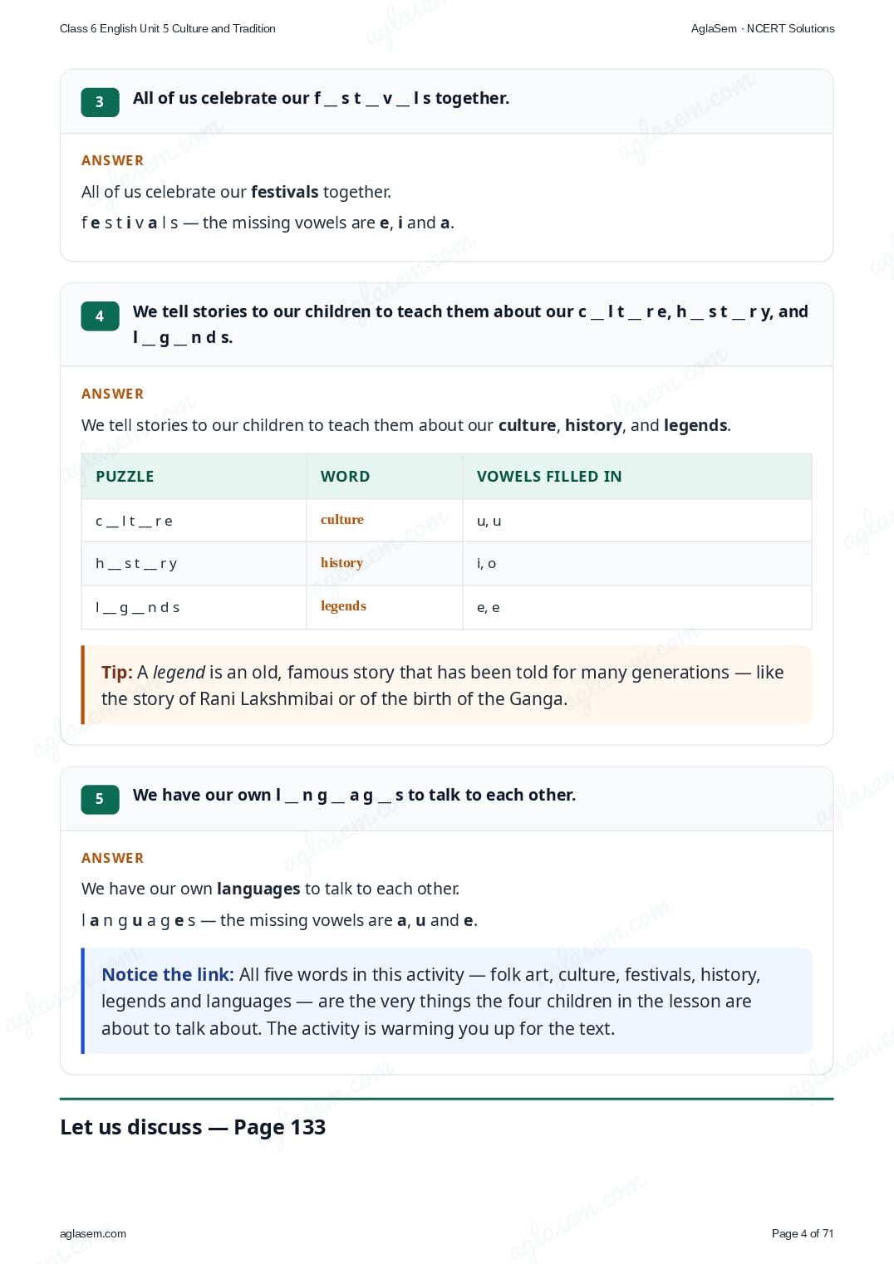Click the green question number 5 badge
Viewport: 894px width, 1264px height.
pyautogui.click(x=100, y=799)
